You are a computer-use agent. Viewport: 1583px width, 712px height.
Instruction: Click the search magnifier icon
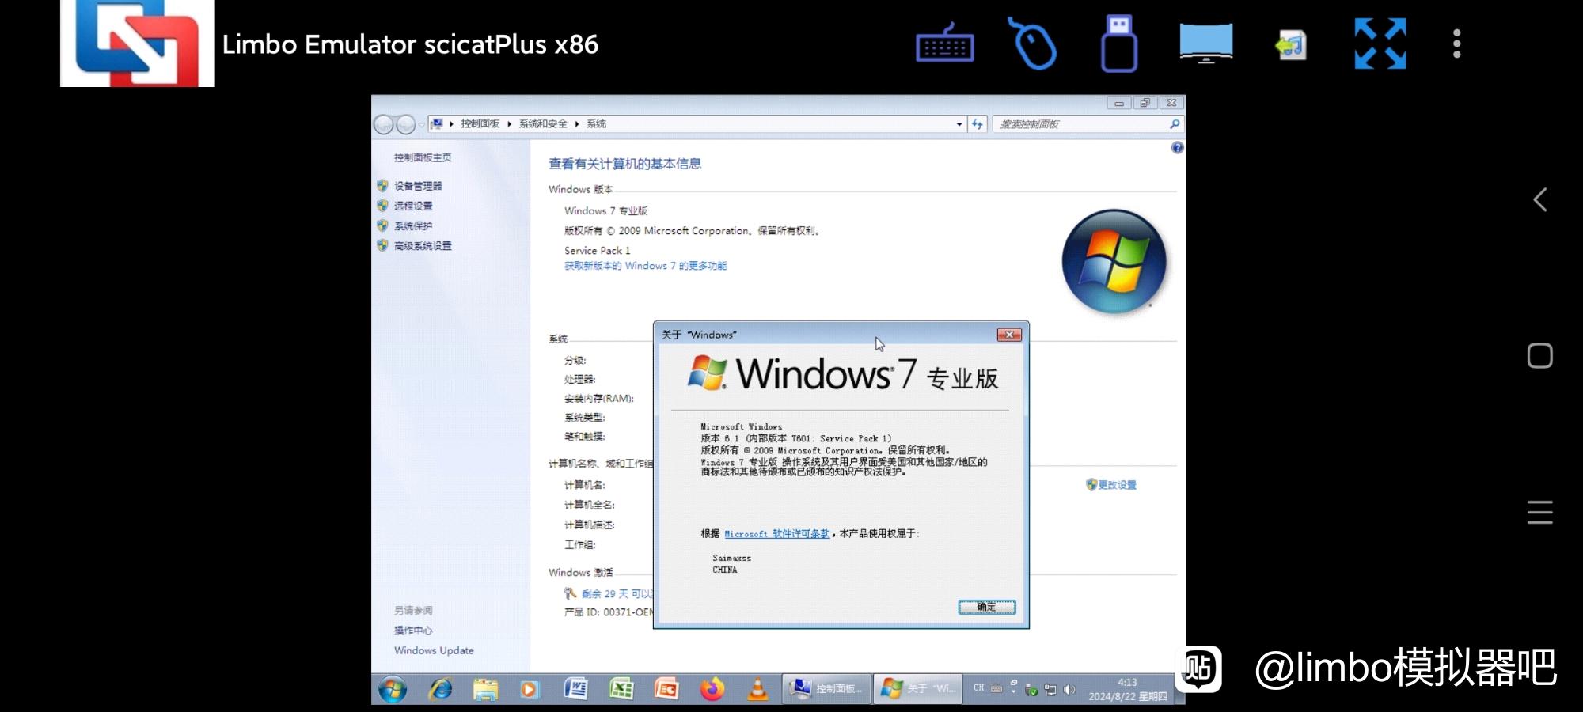[1175, 124]
